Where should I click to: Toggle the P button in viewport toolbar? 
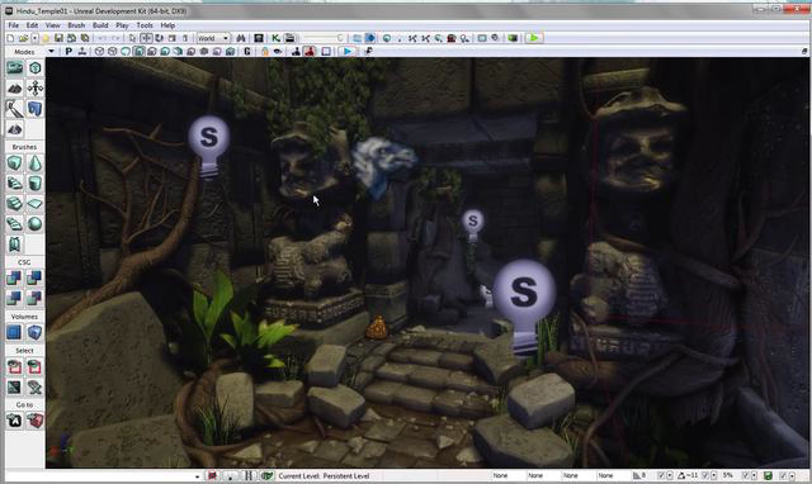tap(69, 51)
